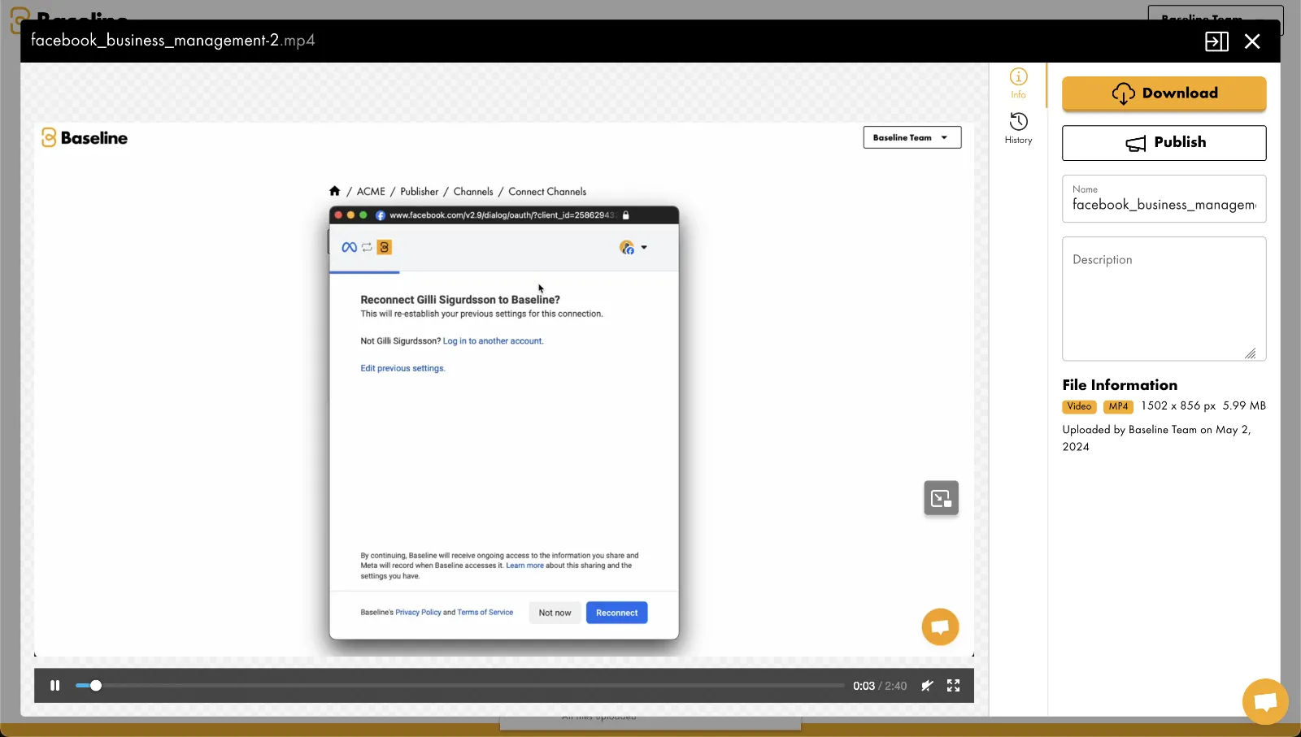
Task: Open the Info panel tab
Action: pyautogui.click(x=1018, y=83)
